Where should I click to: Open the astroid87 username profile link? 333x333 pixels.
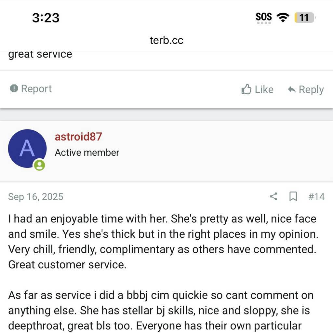(78, 137)
